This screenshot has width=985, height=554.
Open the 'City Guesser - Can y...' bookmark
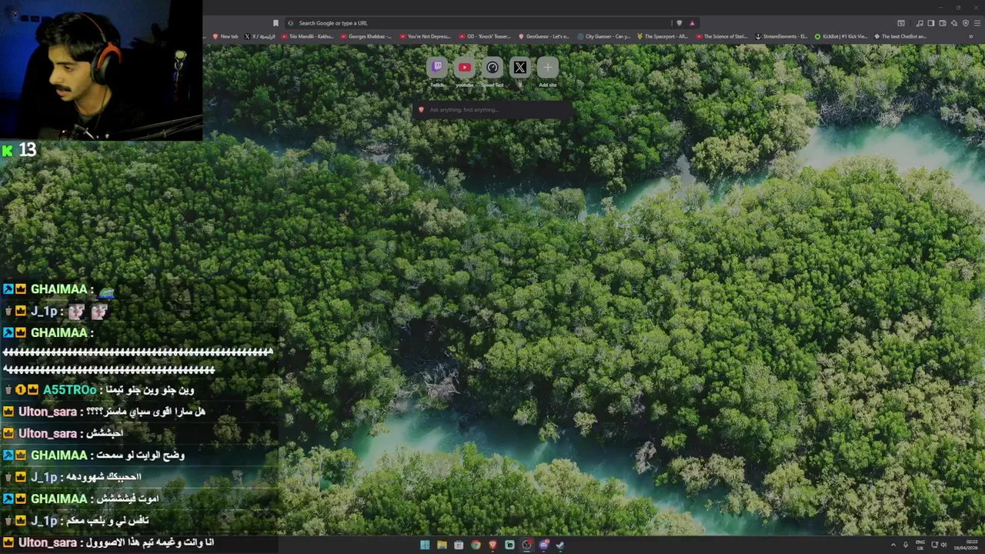point(604,36)
